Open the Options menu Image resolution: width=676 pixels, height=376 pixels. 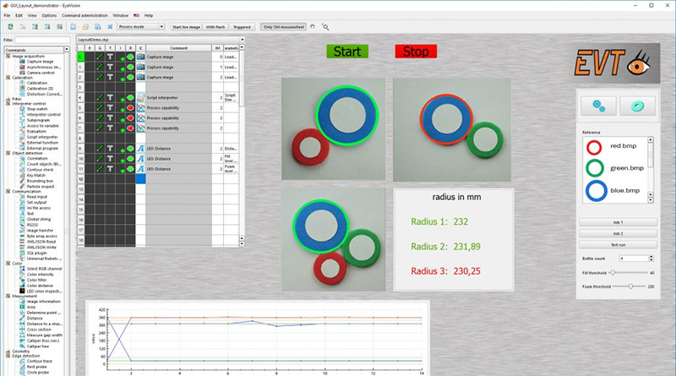tap(49, 15)
